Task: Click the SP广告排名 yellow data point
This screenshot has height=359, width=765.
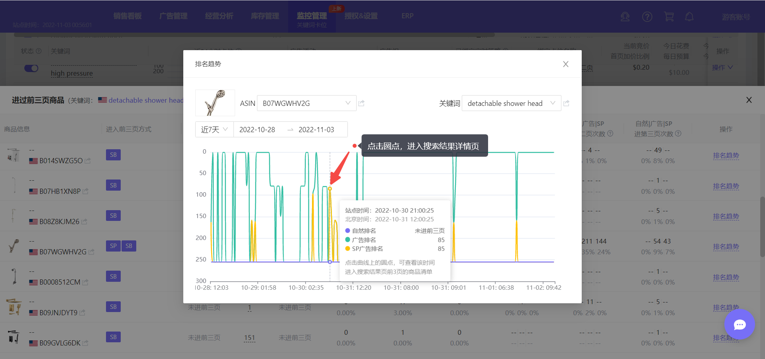Action: [330, 189]
